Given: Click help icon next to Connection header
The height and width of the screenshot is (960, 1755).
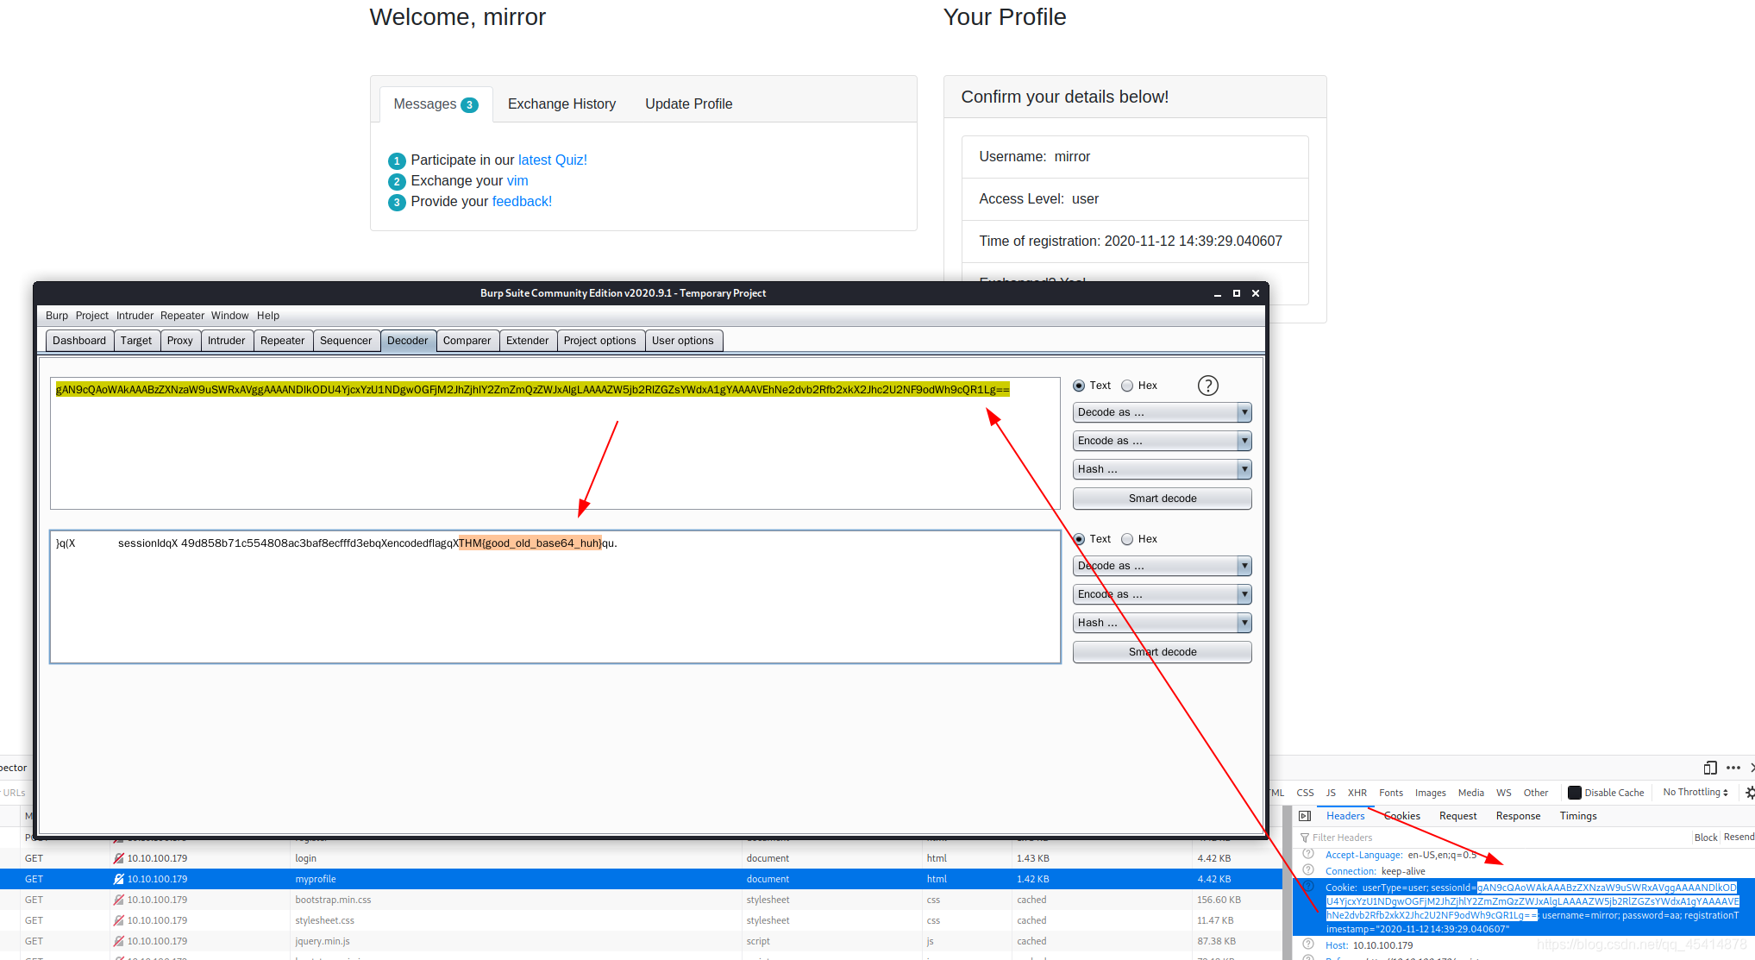Looking at the screenshot, I should coord(1308,870).
